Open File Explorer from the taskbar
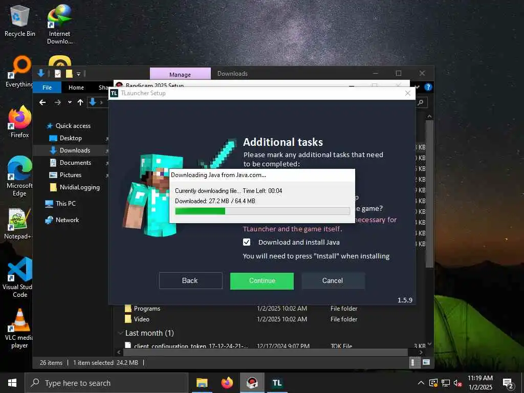 (x=202, y=383)
